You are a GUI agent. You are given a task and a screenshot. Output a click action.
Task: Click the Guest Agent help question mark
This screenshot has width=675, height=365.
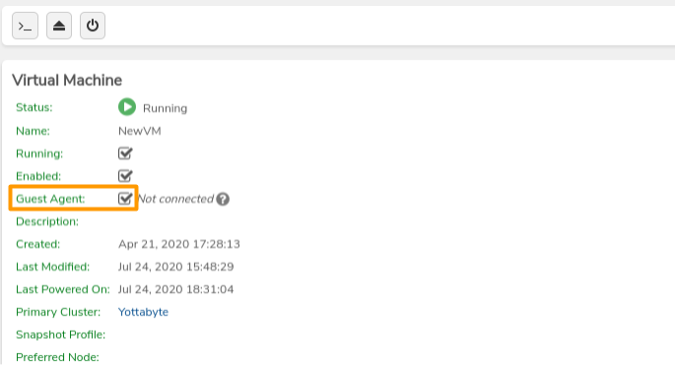[223, 199]
